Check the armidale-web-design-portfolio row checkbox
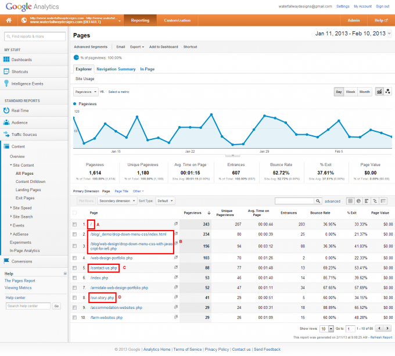 (x=74, y=287)
